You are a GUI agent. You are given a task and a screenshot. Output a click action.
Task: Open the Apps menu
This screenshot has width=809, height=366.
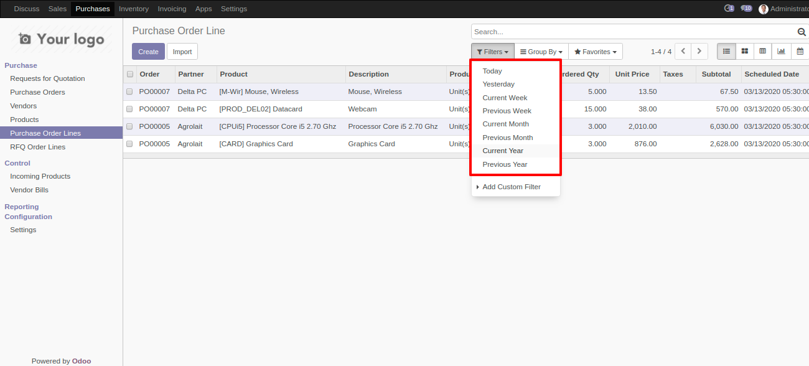pos(203,9)
